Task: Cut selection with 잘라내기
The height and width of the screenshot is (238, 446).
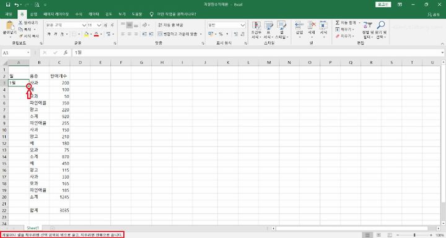Action: tap(28, 23)
